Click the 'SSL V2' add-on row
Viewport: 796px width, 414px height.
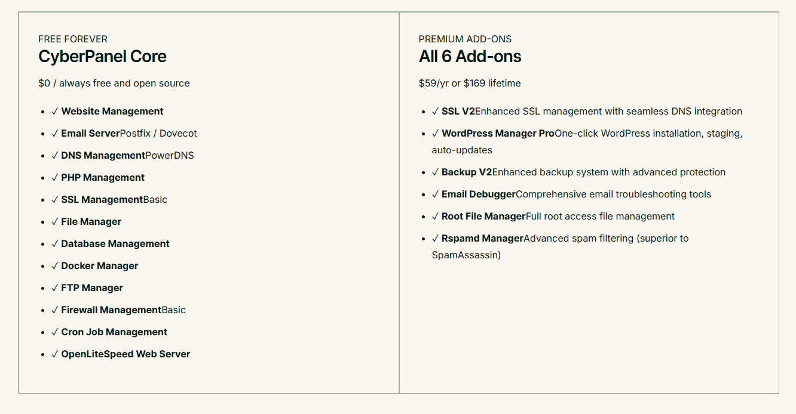point(587,112)
